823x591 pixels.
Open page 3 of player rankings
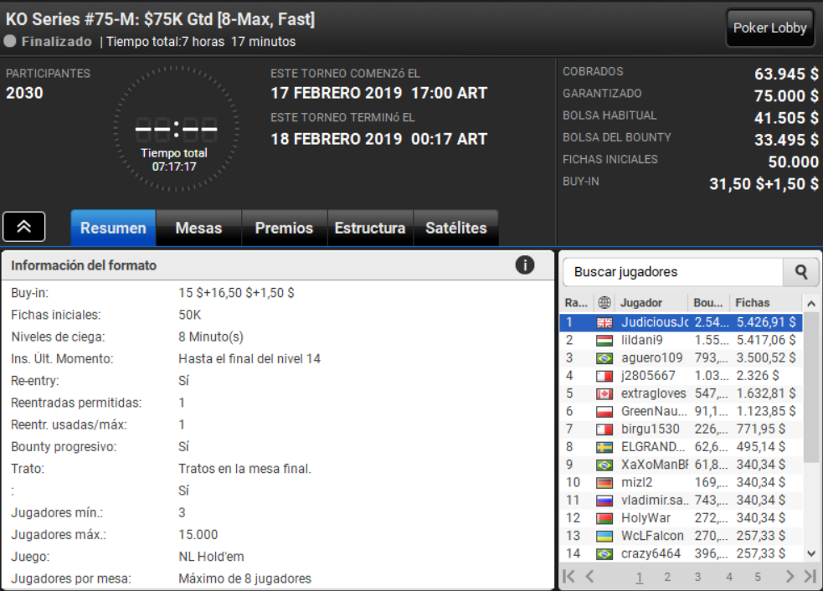click(697, 577)
